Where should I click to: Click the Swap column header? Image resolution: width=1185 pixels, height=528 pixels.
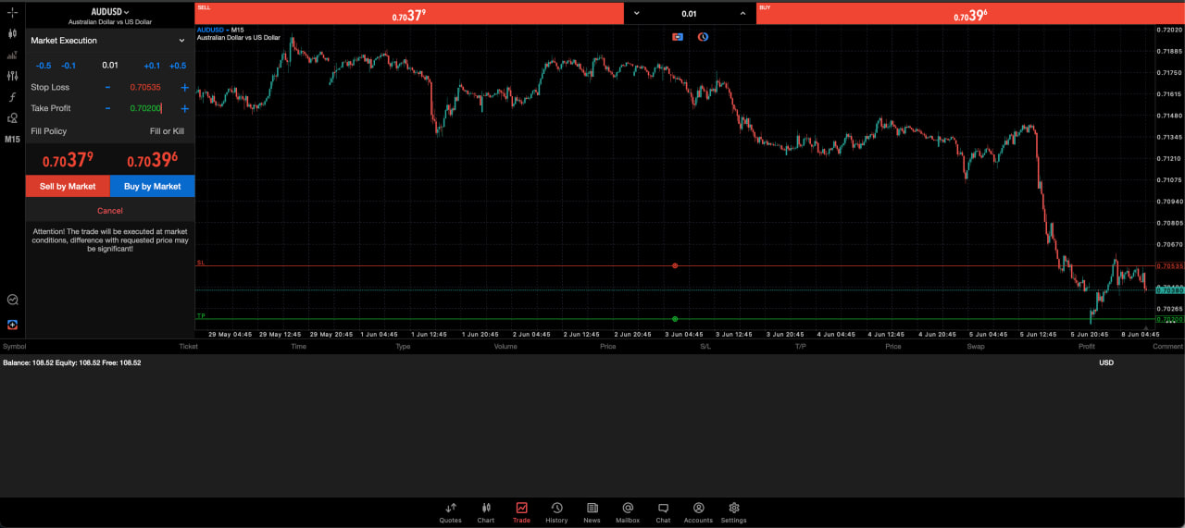tap(976, 347)
